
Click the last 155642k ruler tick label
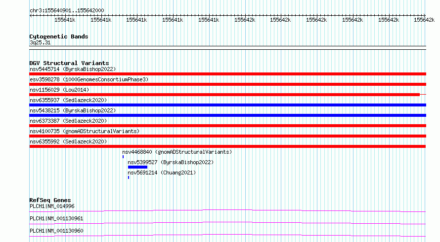[x=424, y=20]
